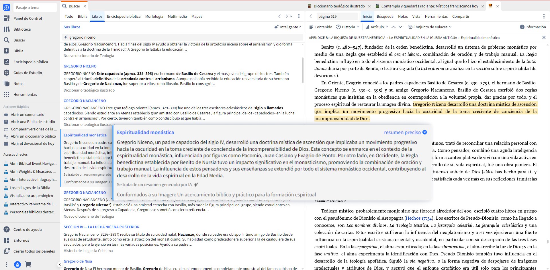Screen dimensions: 550x270
Task: Click the Sus libros link
Action: coord(72,27)
